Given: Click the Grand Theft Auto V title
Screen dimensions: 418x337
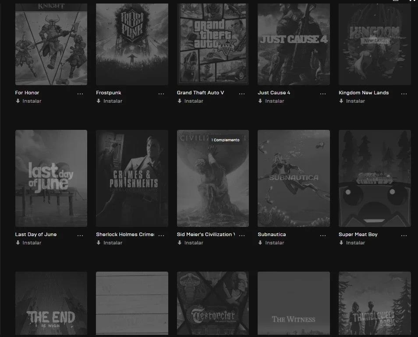Looking at the screenshot, I should click(x=201, y=93).
